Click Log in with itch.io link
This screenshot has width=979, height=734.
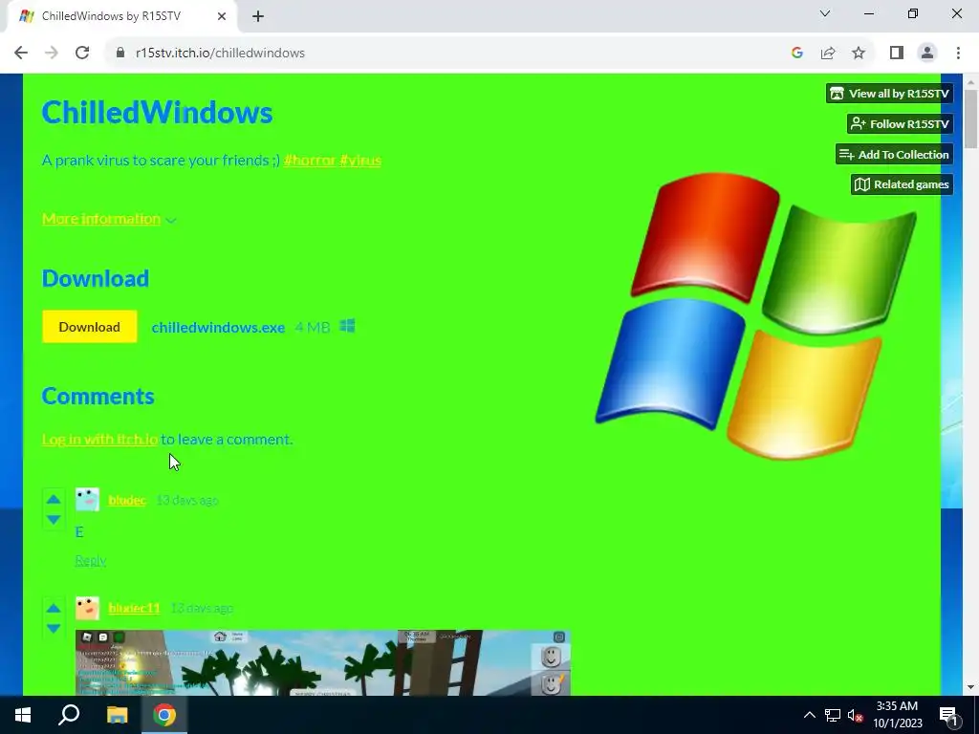pyautogui.click(x=99, y=440)
